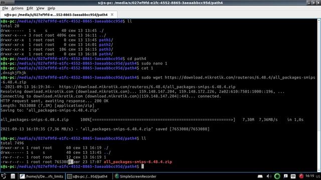The height and width of the screenshot is (180, 321).
Task: Click the 'cat 1' command text
Action: point(147,68)
